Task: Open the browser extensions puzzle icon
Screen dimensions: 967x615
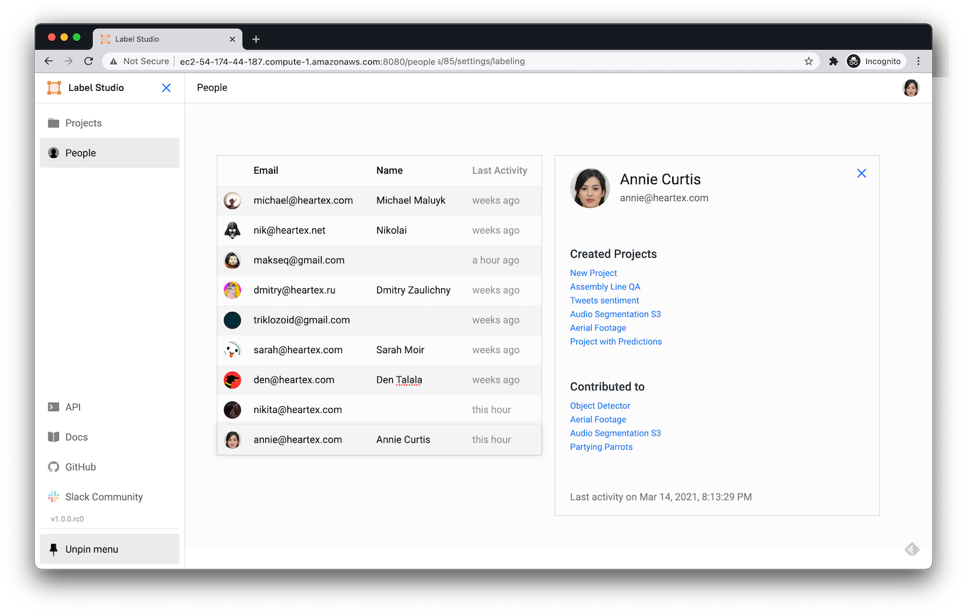Action: click(833, 61)
